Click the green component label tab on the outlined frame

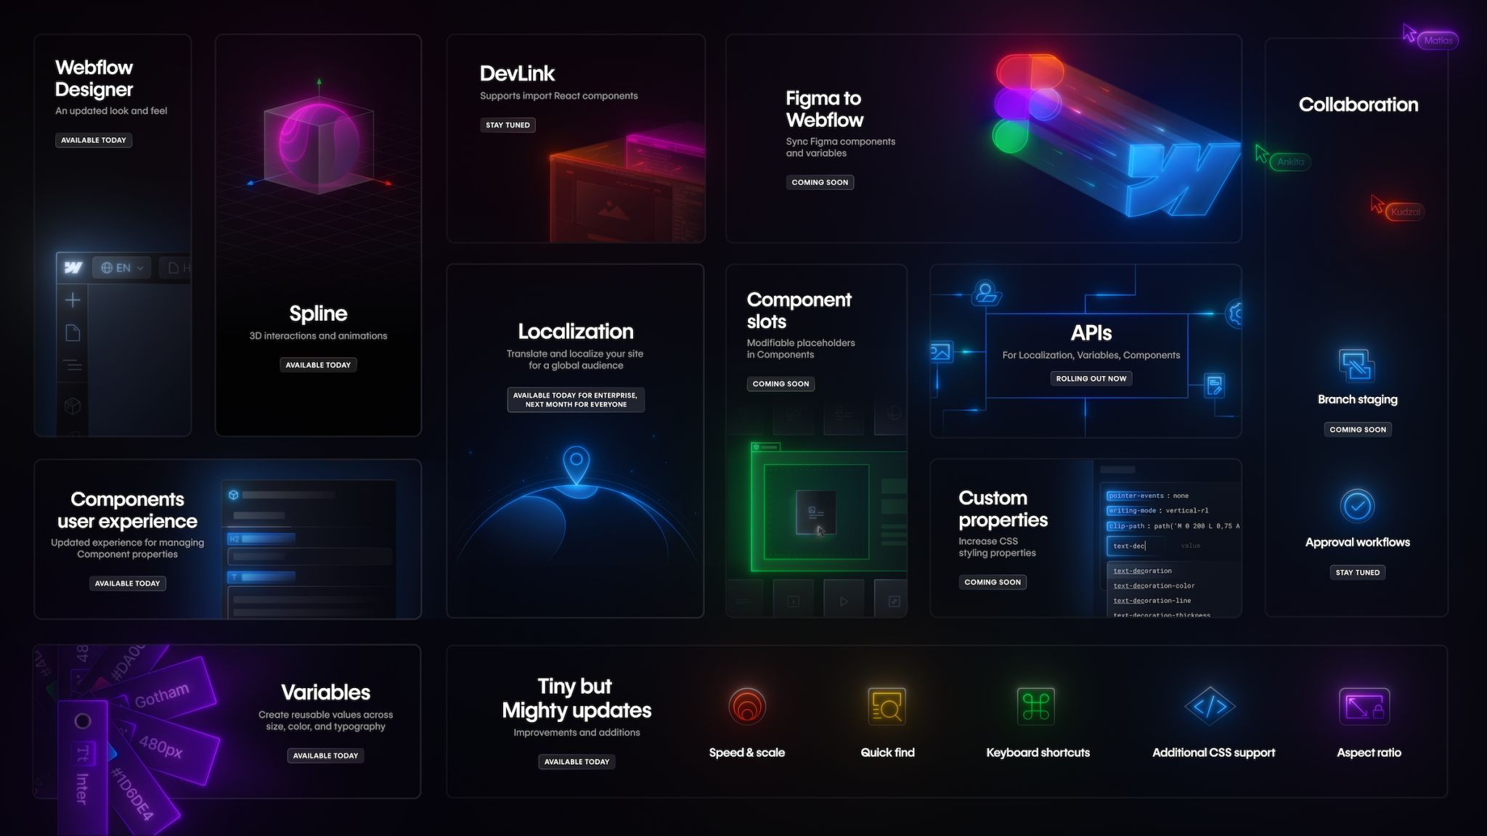tap(766, 446)
